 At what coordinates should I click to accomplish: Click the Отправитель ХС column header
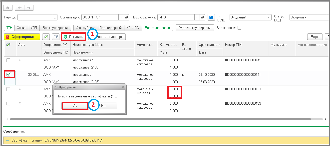coord(56,45)
